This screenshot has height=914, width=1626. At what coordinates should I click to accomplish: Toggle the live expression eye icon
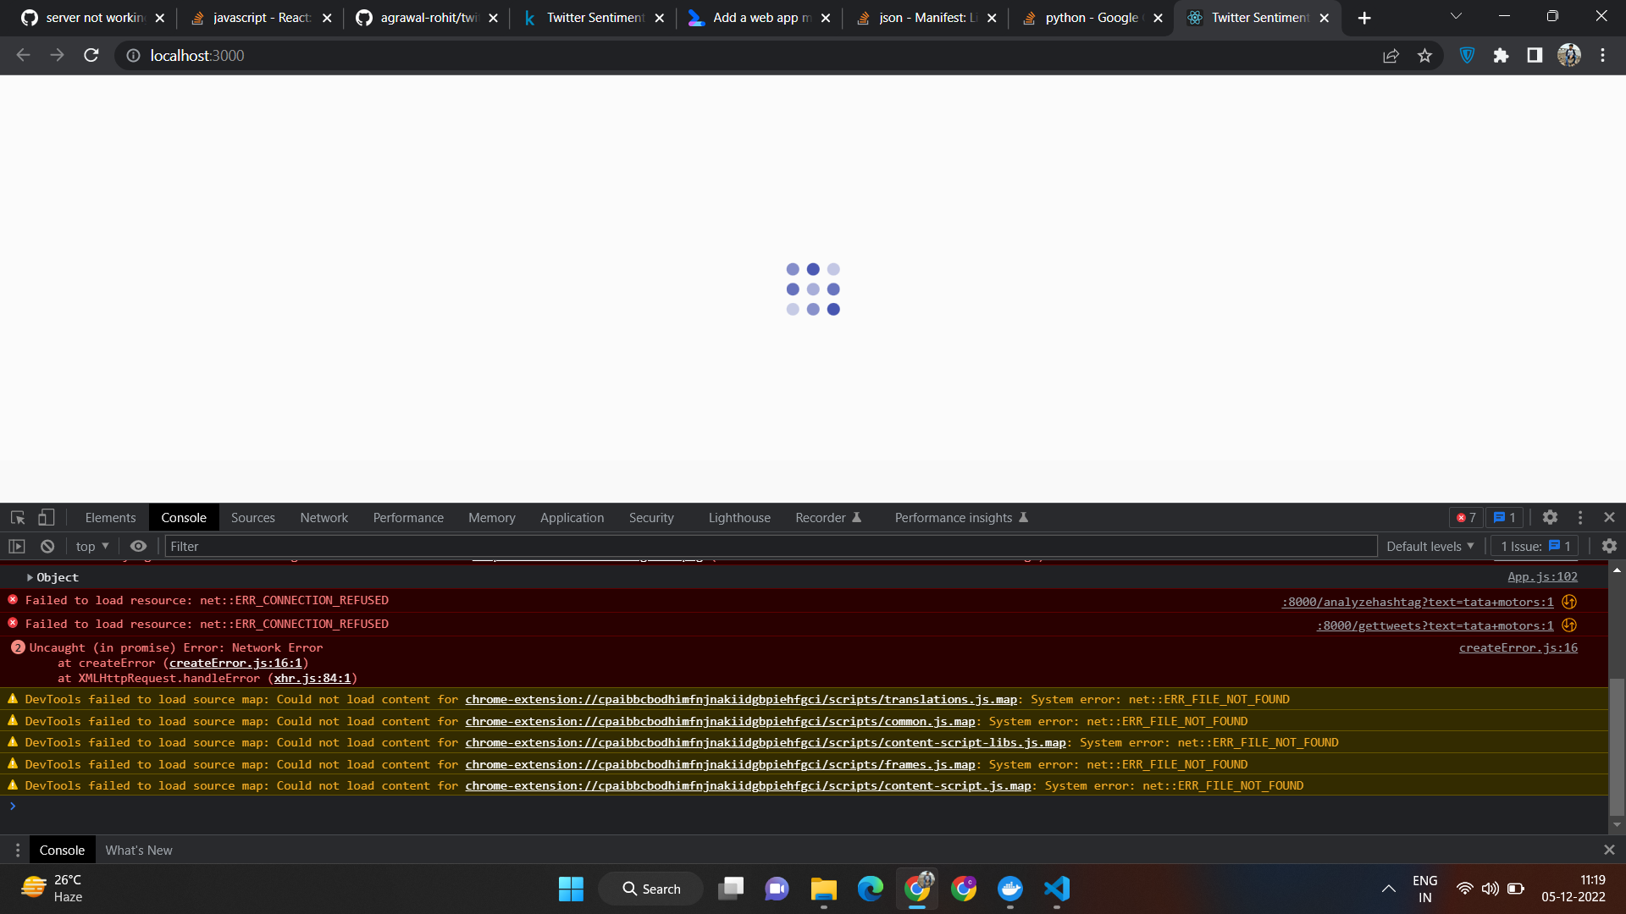[138, 546]
